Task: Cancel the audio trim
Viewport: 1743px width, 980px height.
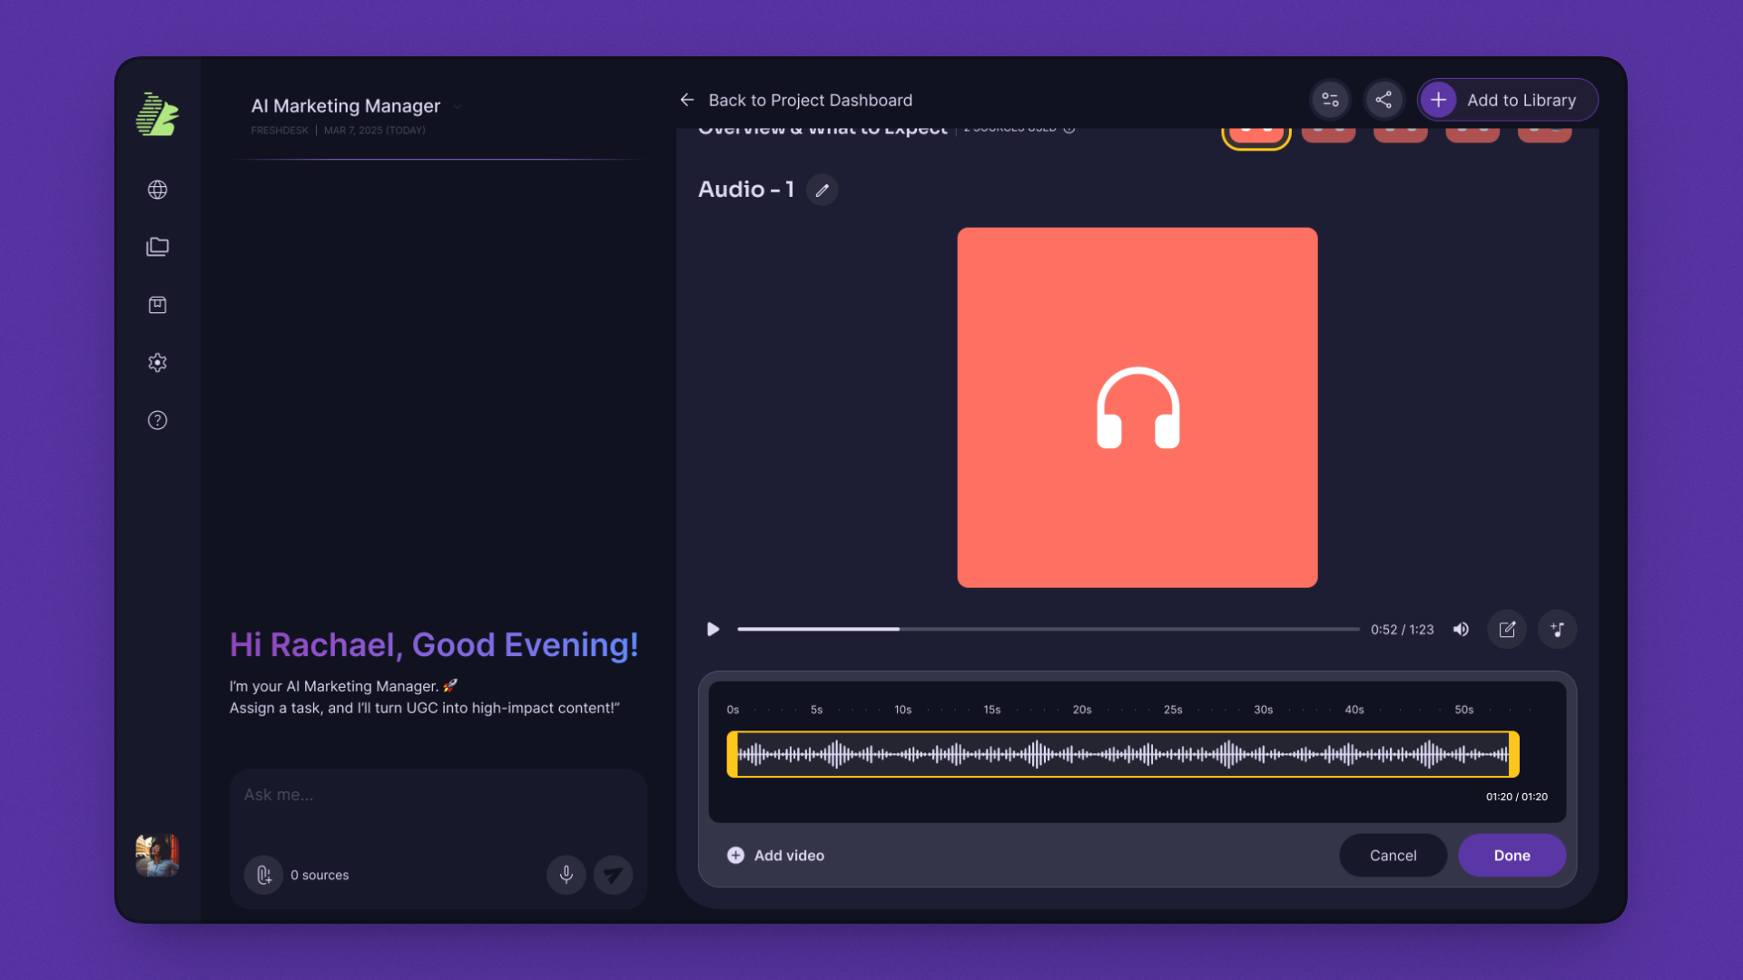Action: [x=1393, y=855]
